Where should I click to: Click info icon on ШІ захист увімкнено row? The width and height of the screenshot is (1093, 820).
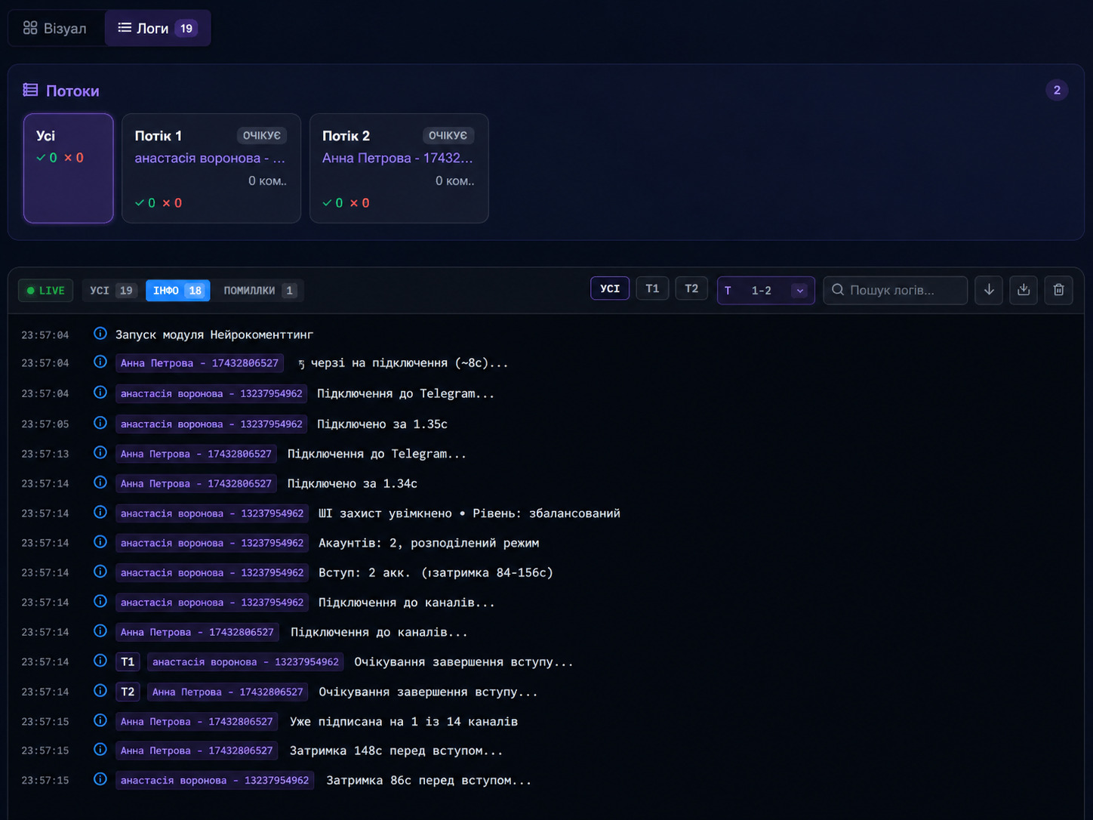pos(100,512)
